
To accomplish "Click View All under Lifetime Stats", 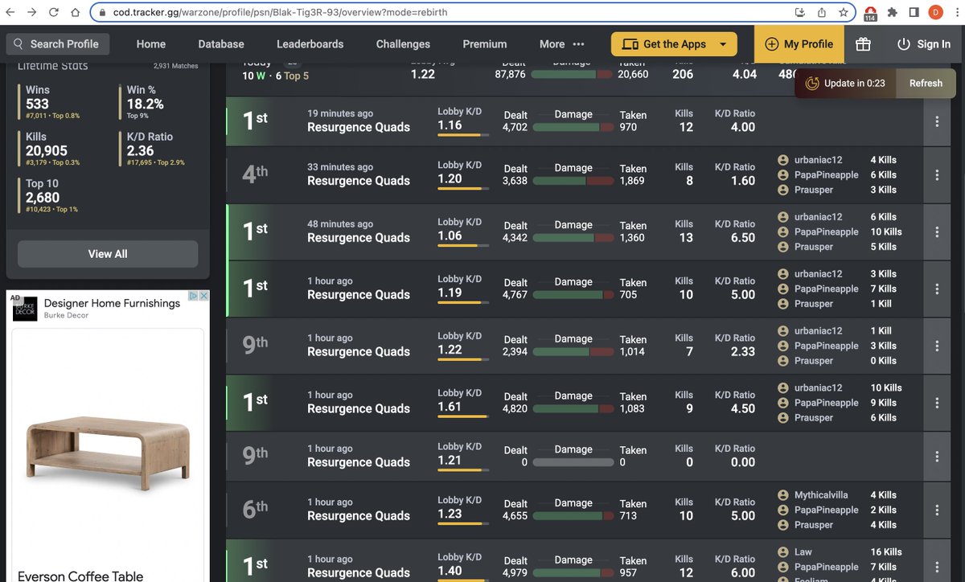I will (x=108, y=253).
